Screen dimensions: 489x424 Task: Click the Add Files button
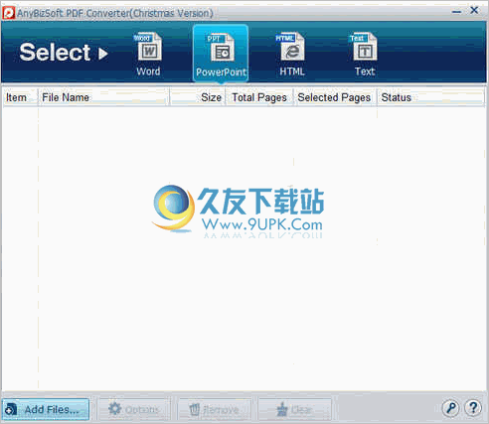coord(46,409)
